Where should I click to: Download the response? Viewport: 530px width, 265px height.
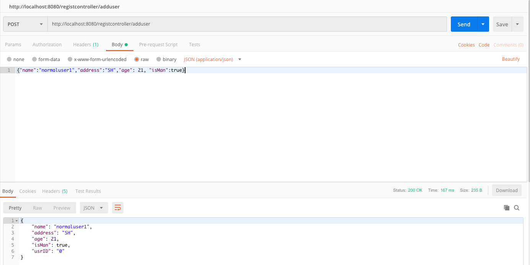[x=507, y=191]
